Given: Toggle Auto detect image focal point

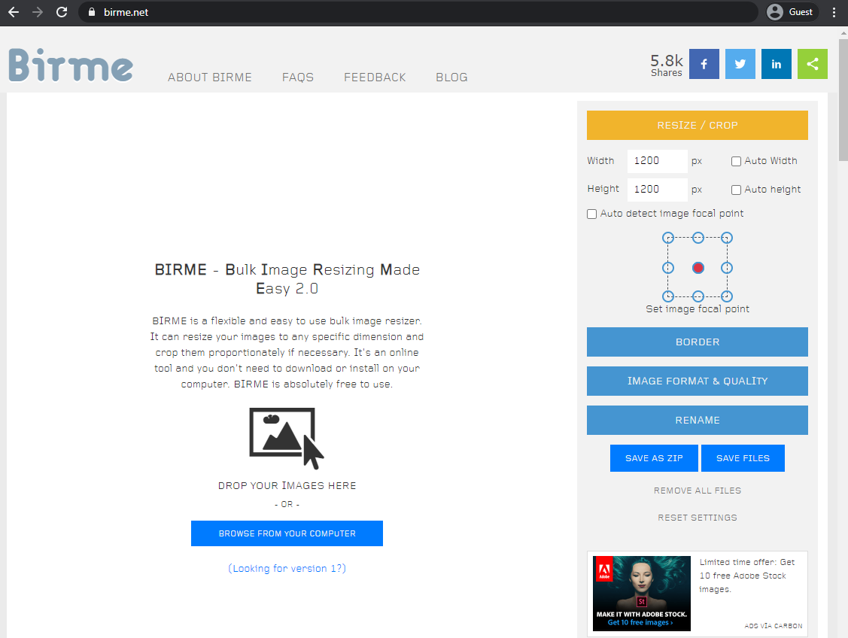Looking at the screenshot, I should (x=591, y=214).
